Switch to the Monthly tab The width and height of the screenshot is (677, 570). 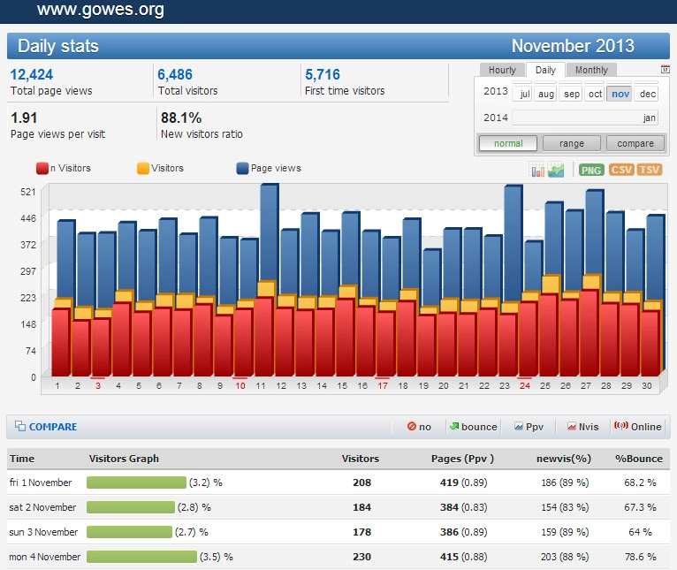pyautogui.click(x=591, y=70)
